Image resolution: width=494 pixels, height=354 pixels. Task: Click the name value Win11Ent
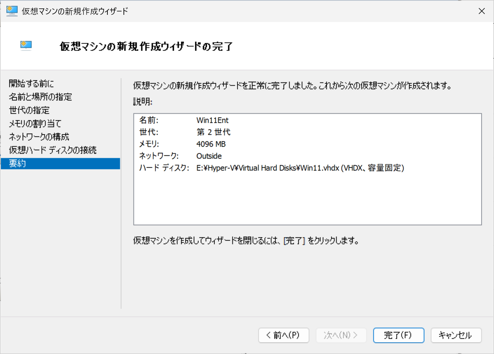[x=212, y=120]
